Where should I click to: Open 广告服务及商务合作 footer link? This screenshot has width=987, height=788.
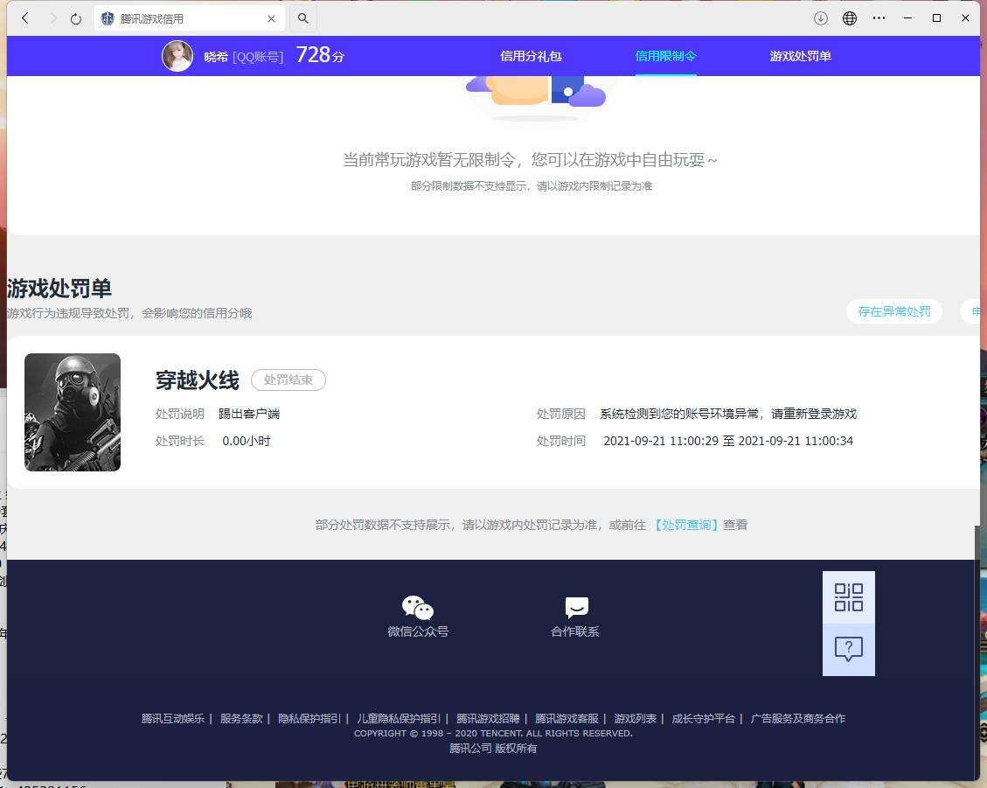pos(797,718)
